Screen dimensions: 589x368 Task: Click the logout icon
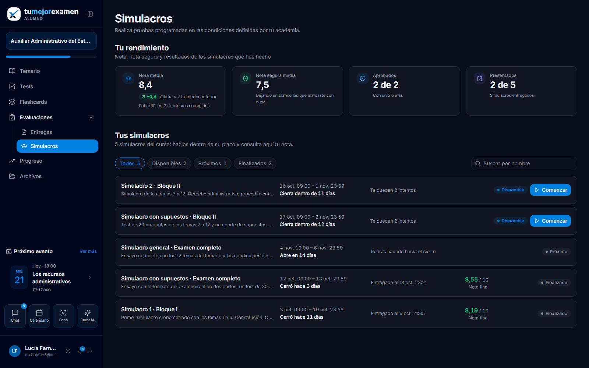coord(90,351)
